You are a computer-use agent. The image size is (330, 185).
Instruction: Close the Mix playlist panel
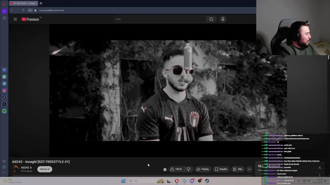[320, 168]
